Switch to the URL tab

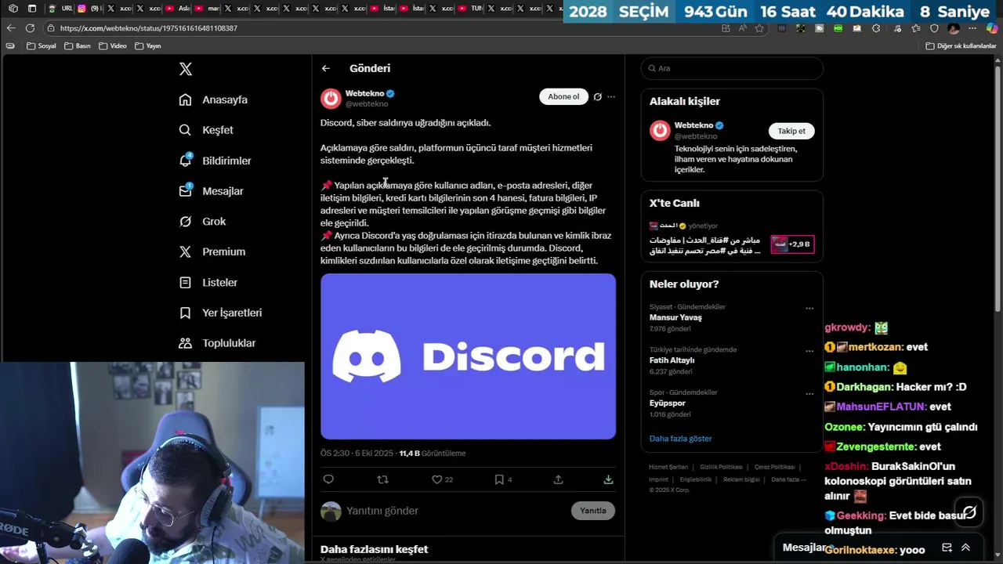61,9
